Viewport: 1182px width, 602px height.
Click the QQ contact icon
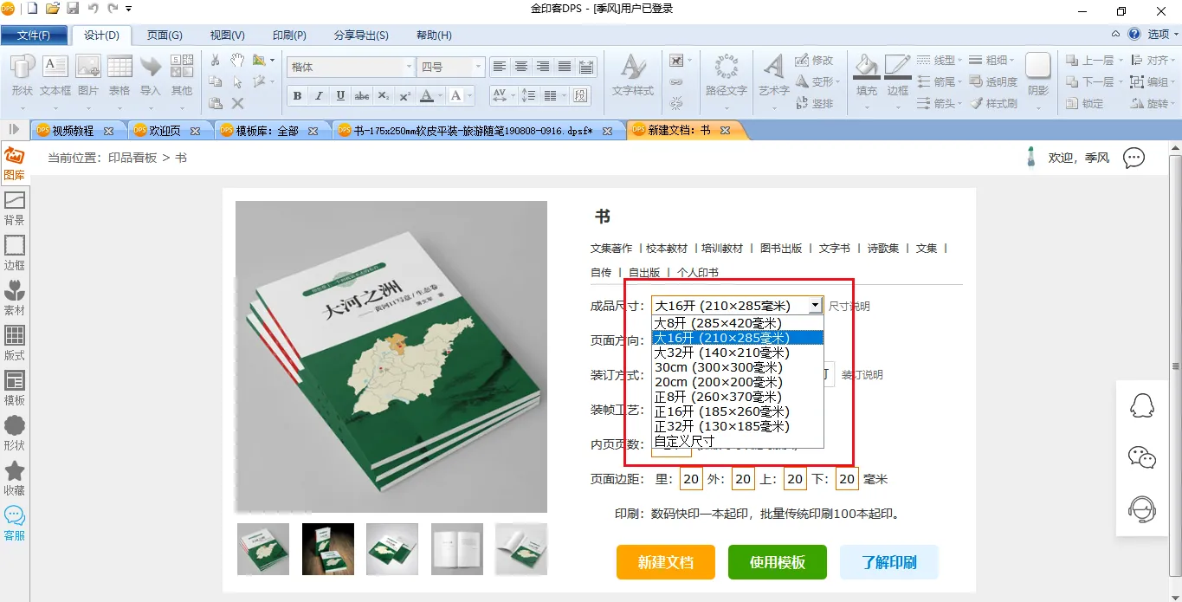pyautogui.click(x=1142, y=405)
